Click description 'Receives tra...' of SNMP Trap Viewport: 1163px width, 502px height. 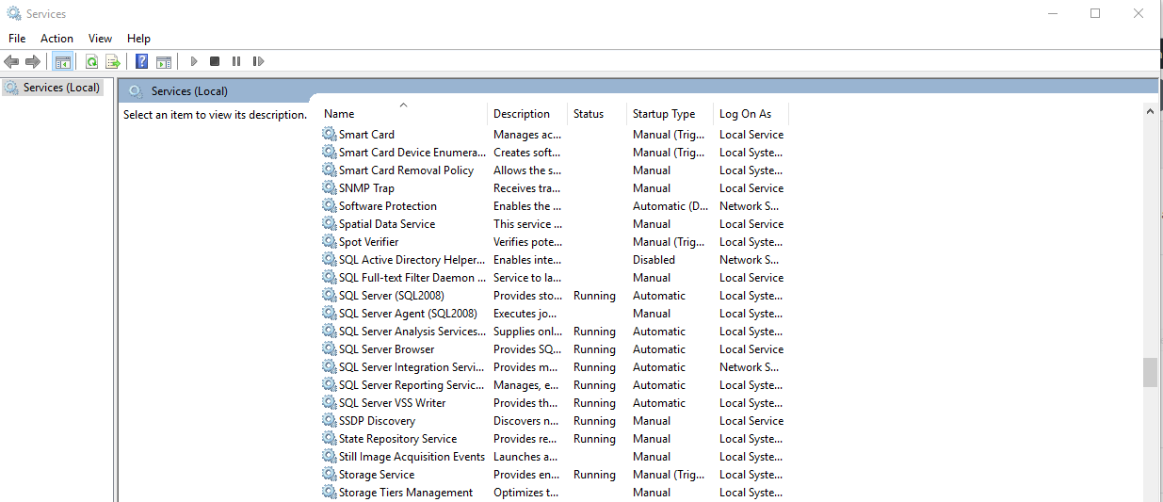coord(527,188)
